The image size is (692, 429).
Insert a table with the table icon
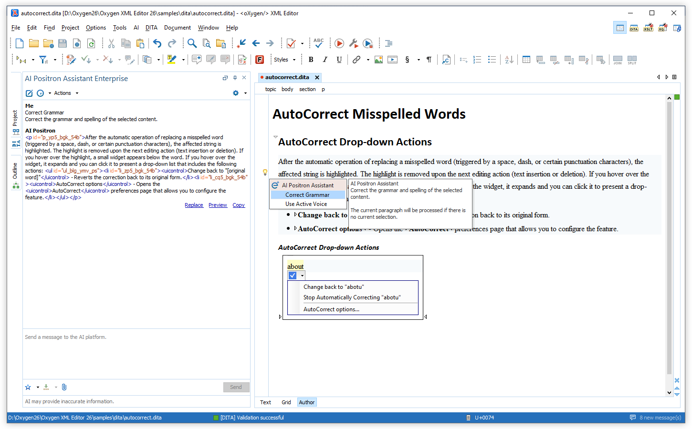pyautogui.click(x=526, y=60)
